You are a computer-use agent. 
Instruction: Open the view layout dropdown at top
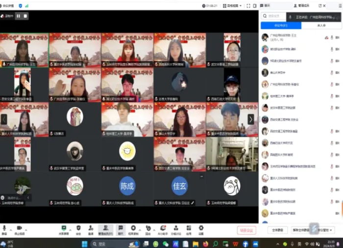coord(233,6)
